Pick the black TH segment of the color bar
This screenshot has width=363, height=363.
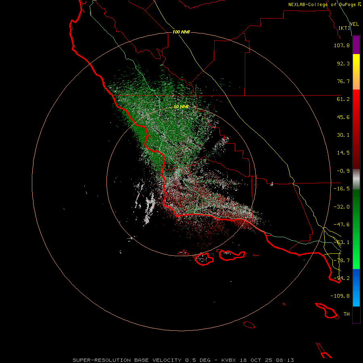[x=356, y=315]
